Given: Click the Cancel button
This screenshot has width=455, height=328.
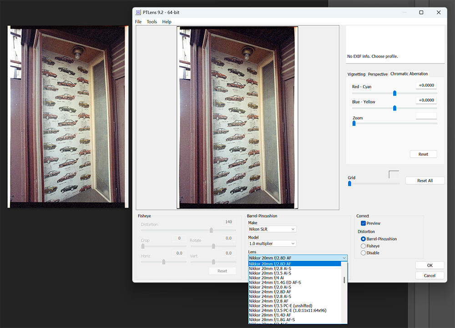Looking at the screenshot, I should click(x=430, y=276).
